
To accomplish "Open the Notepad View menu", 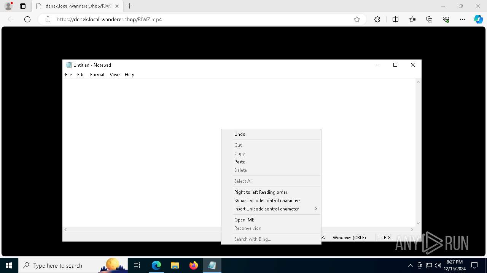I will pyautogui.click(x=115, y=75).
